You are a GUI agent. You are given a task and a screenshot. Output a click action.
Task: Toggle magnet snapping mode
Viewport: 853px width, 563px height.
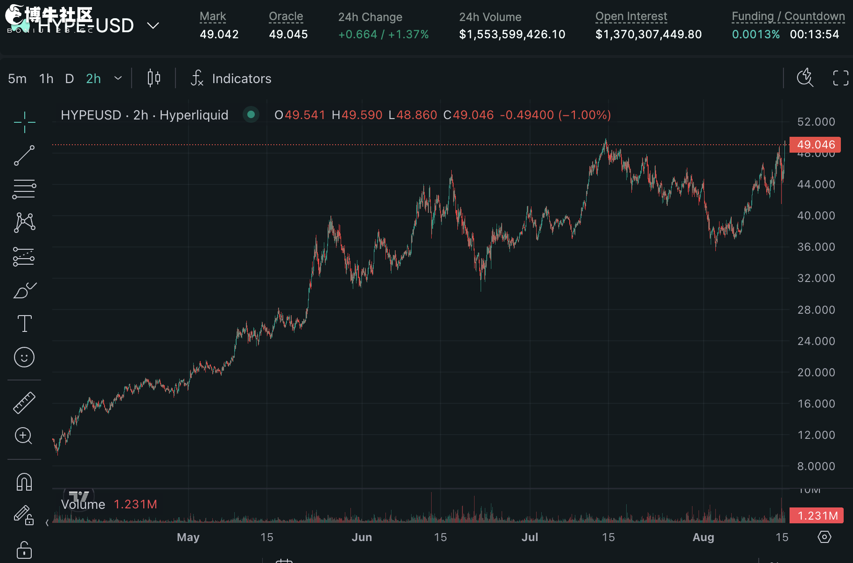24,482
